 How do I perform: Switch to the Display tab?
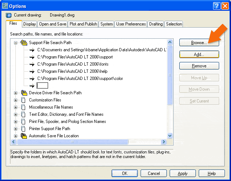click(29, 24)
